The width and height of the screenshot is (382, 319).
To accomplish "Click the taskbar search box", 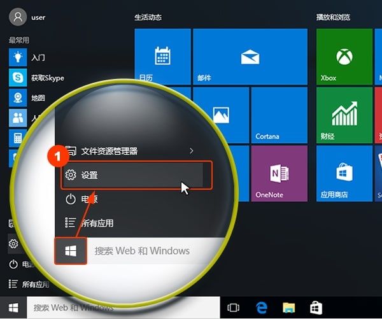I will (121, 308).
